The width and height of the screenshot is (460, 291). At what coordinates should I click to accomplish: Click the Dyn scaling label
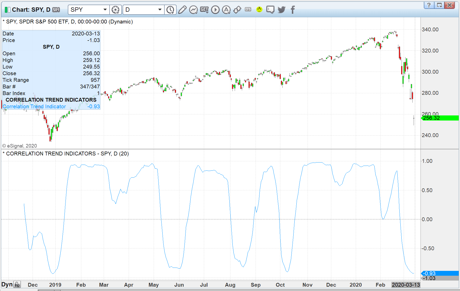pyautogui.click(x=7, y=284)
